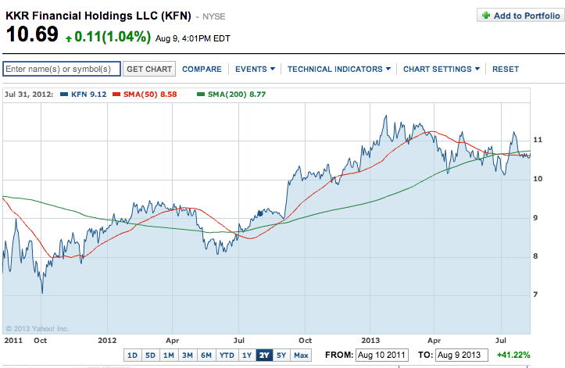Click the green SMA(200) legend swatch

click(201, 95)
